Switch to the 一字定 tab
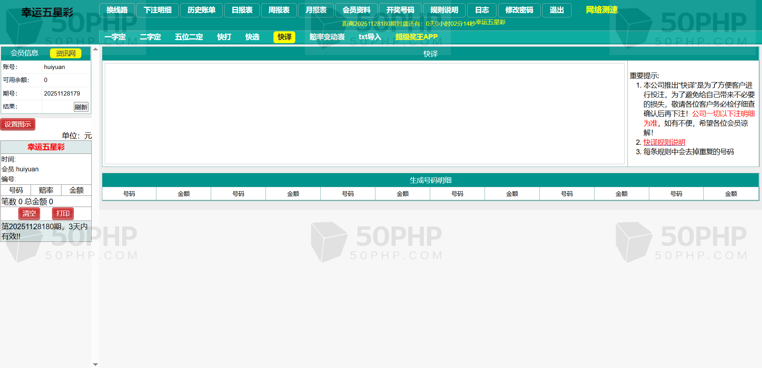This screenshot has height=368, width=762. point(115,37)
